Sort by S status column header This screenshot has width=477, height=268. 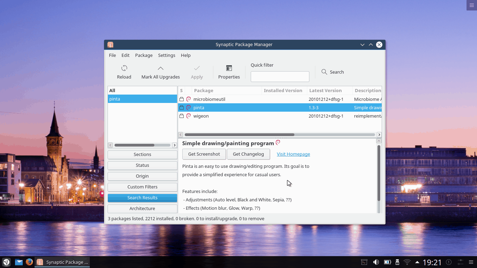coord(181,90)
